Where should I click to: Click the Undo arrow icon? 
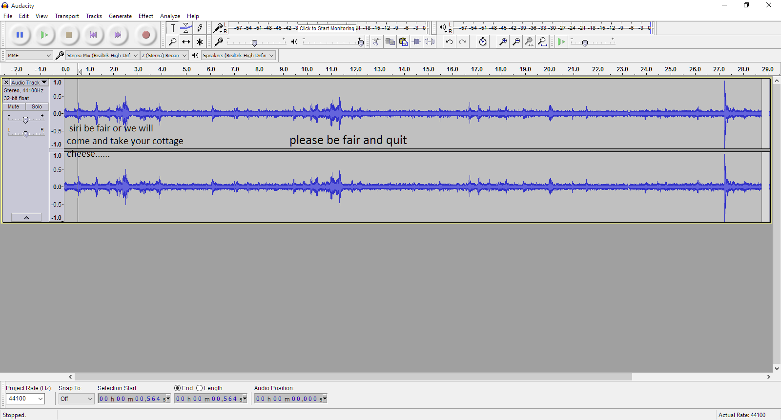449,42
